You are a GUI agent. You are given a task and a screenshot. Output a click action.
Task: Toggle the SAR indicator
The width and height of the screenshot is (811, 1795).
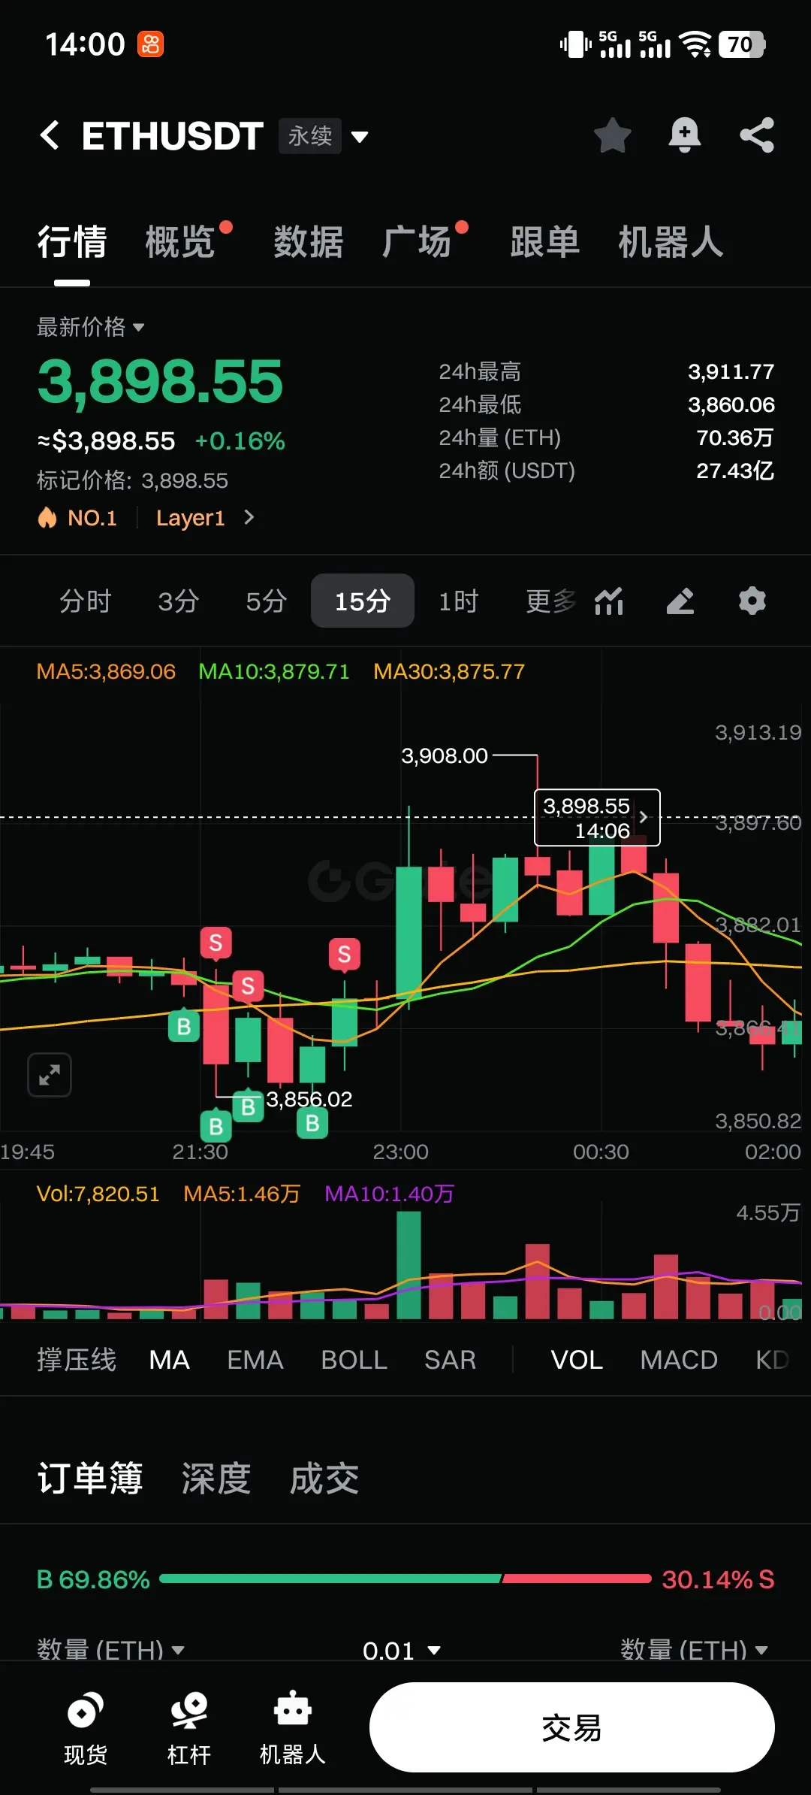(450, 1360)
